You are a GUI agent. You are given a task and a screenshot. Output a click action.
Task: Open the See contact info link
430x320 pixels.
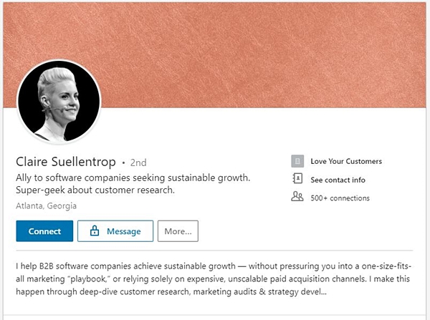click(x=338, y=180)
